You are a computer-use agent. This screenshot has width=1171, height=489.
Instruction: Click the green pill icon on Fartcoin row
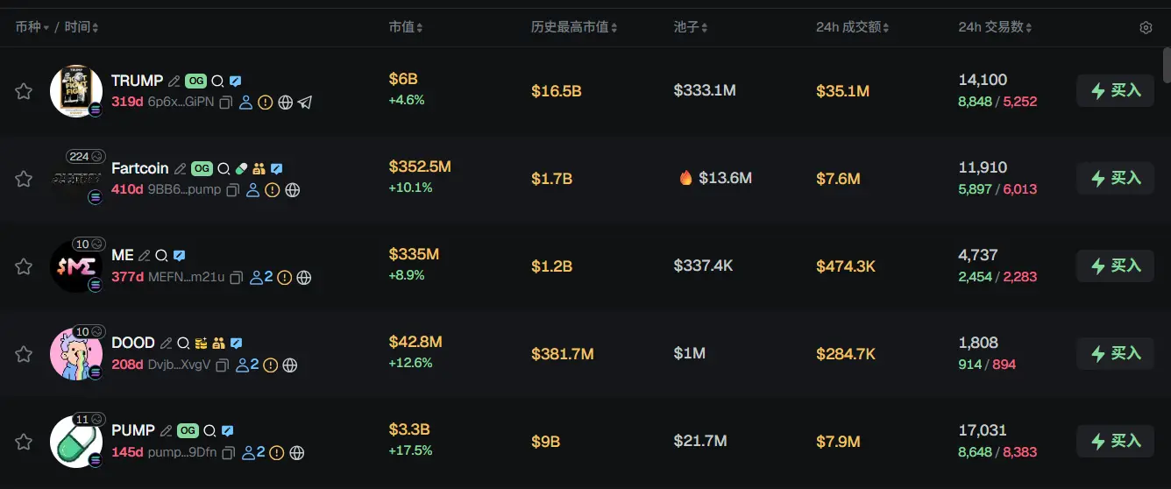coord(242,168)
